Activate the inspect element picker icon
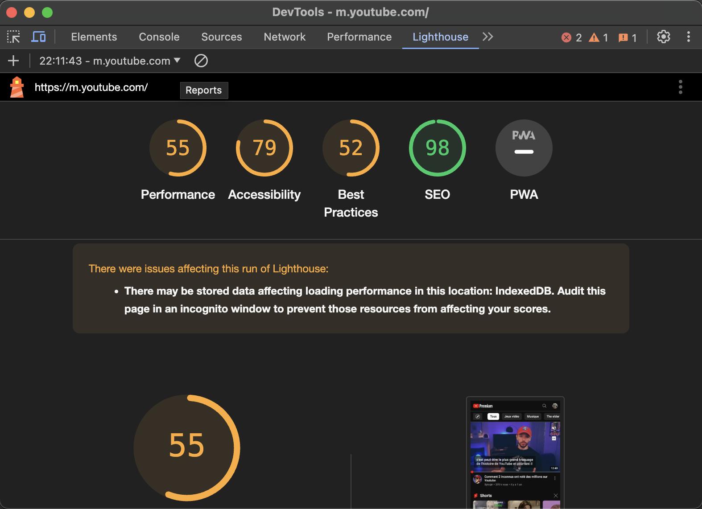Image resolution: width=702 pixels, height=509 pixels. coord(13,37)
